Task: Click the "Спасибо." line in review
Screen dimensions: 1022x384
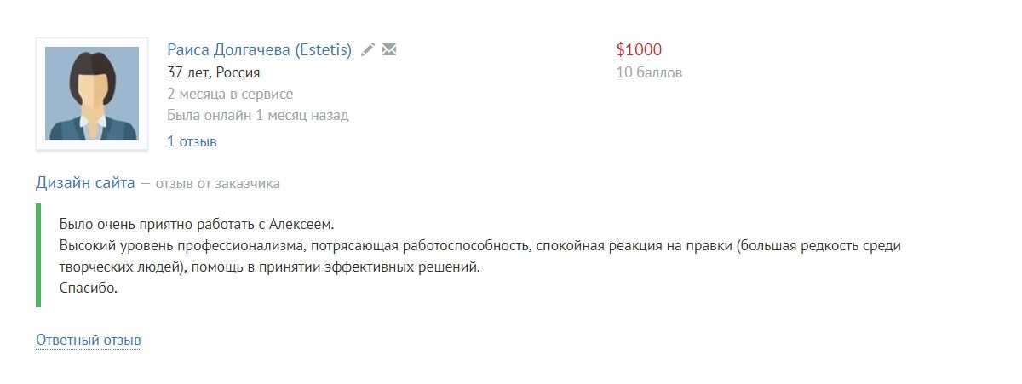Action: point(88,289)
